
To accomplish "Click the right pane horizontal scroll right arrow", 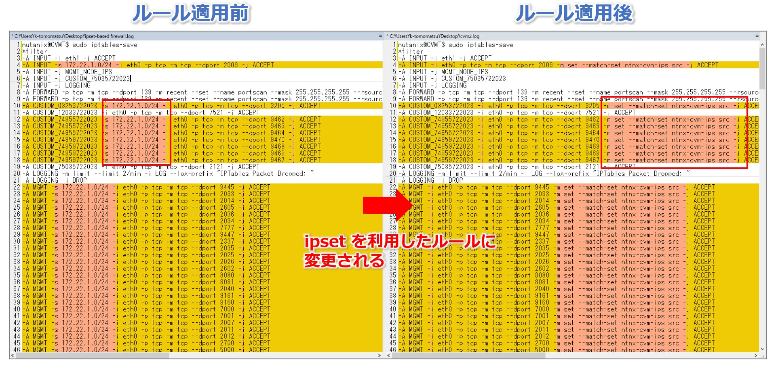I will click(x=756, y=356).
